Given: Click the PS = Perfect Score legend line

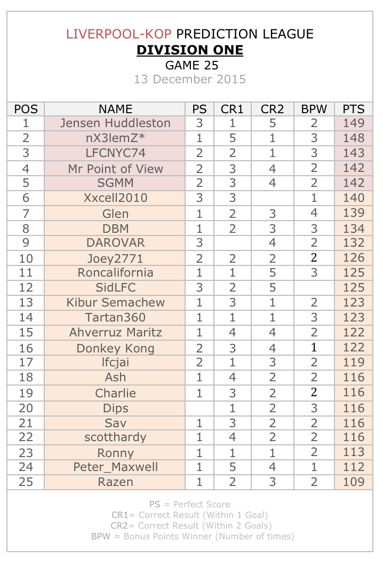Looking at the screenshot, I should (190, 504).
